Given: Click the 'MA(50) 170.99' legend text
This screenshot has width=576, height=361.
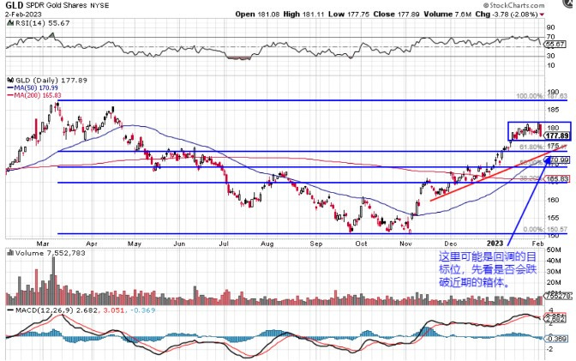Looking at the screenshot, I should [x=36, y=87].
